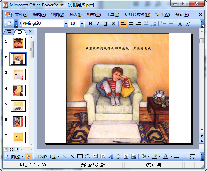The width and height of the screenshot is (207, 171).
Task: Open Fill Color dropdown arrow
Action: pos(149,157)
